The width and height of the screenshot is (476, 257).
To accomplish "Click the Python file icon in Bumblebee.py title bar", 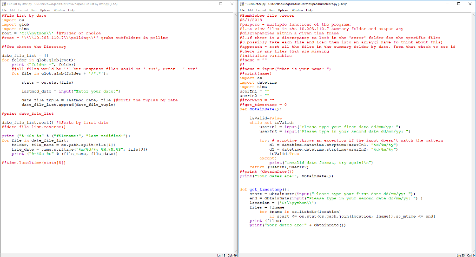I will coord(242,4).
